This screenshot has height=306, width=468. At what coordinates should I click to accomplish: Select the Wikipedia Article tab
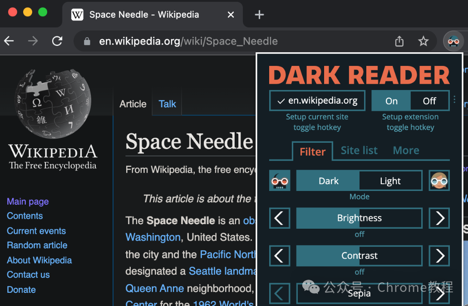(133, 104)
